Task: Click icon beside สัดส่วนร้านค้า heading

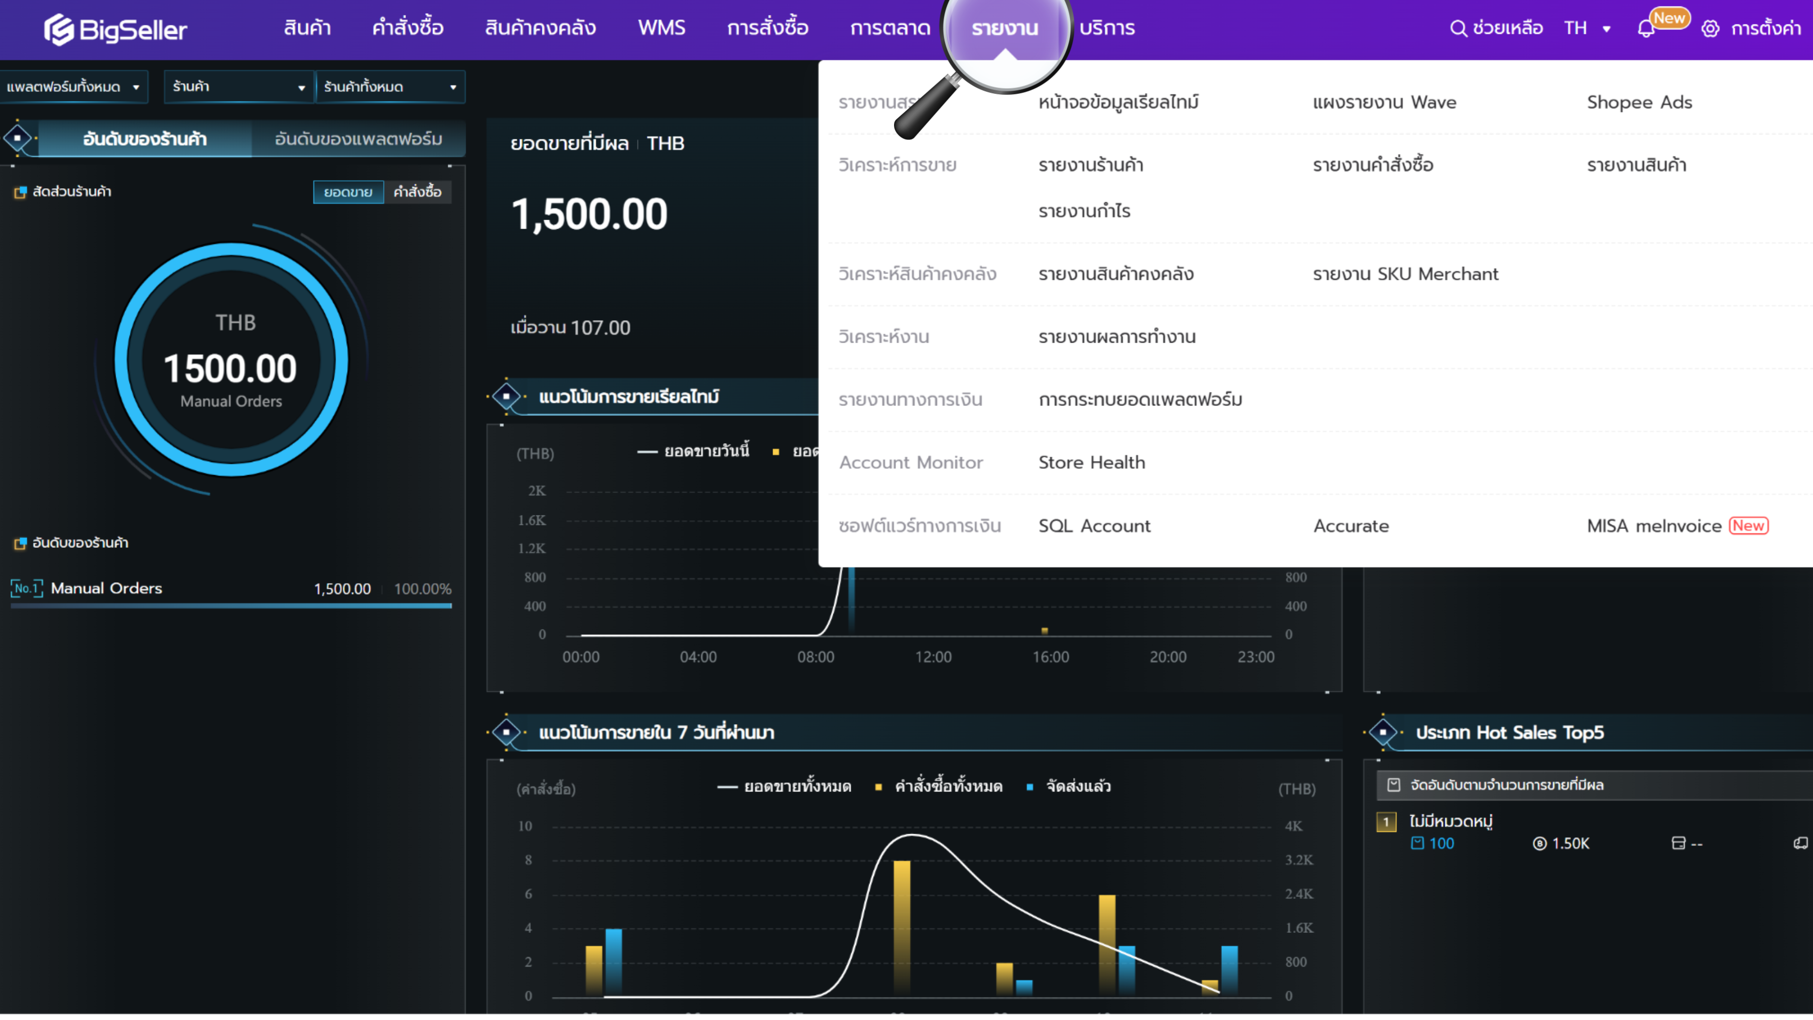Action: point(20,192)
